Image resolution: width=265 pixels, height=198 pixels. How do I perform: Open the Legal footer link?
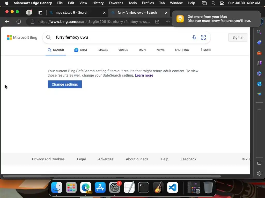click(81, 159)
